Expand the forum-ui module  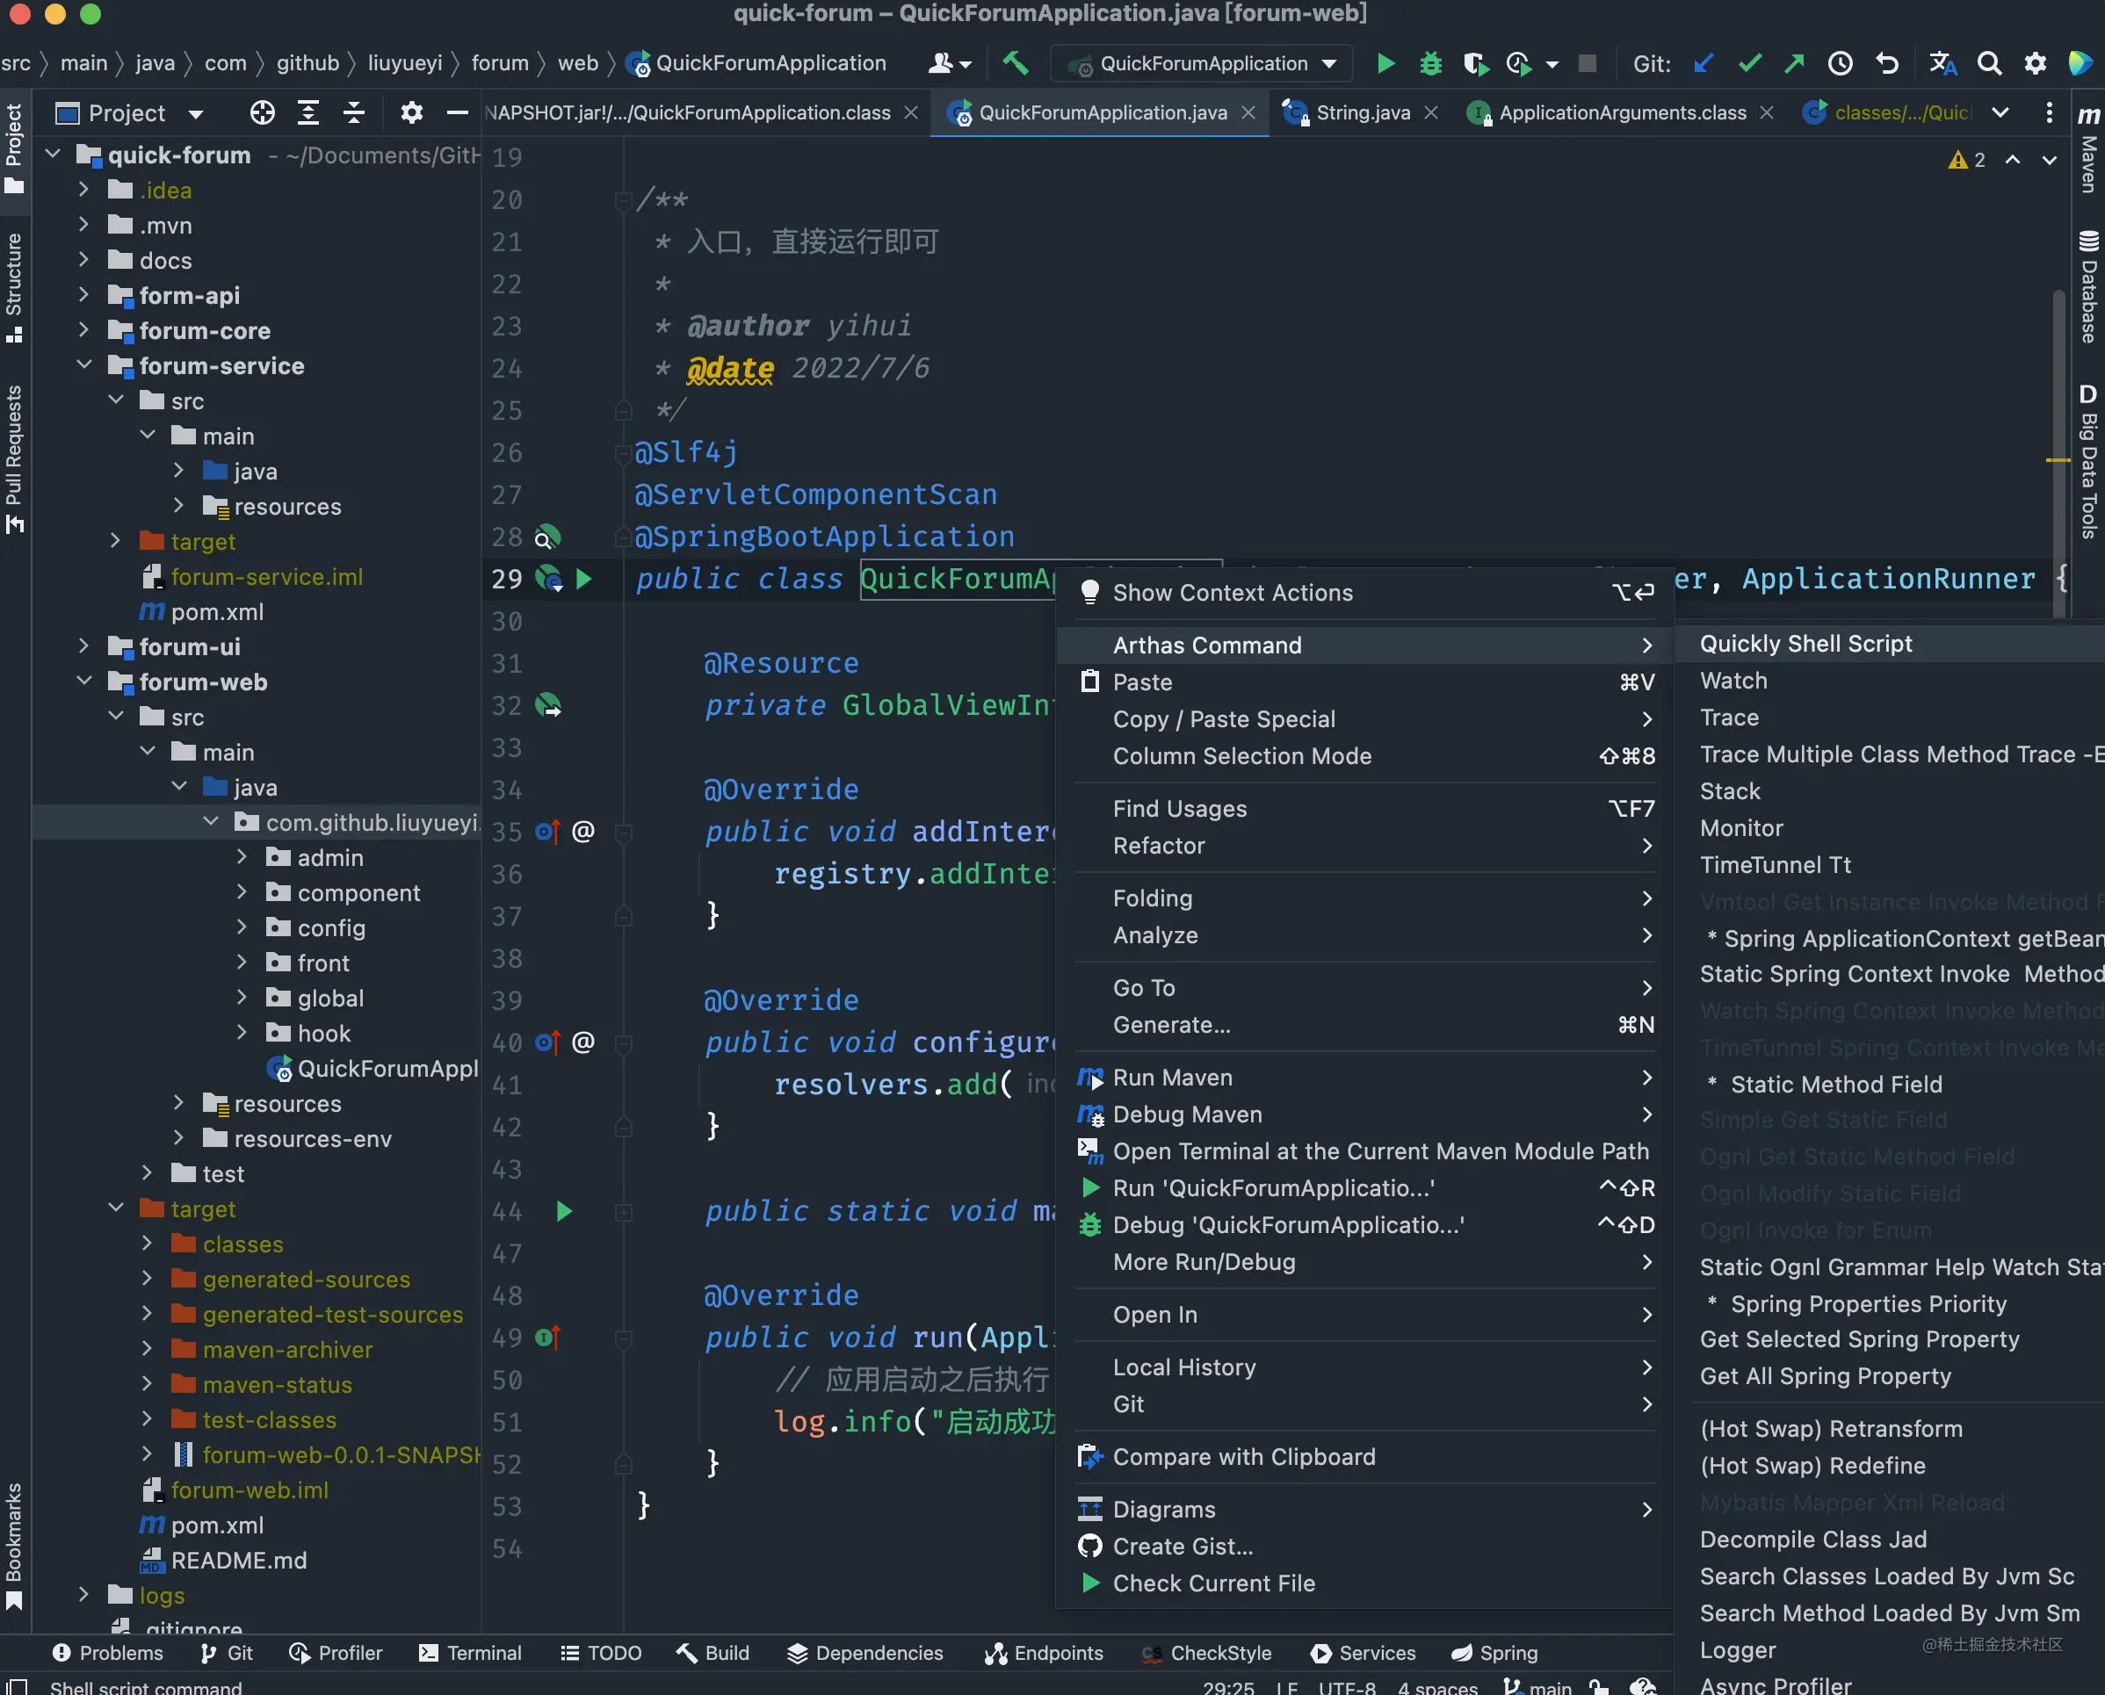[x=84, y=646]
